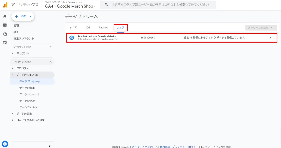The width and height of the screenshot is (281, 148).
Task: Collapse プロパティ設定 section
Action: click(51, 62)
